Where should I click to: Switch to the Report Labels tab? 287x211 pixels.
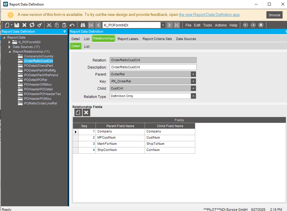(x=128, y=39)
